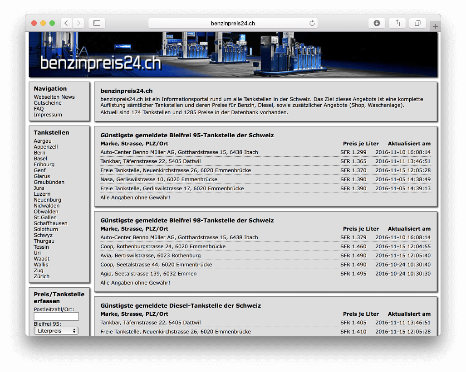The image size is (466, 372).
Task: Focus the benzinpreis24.ch address bar
Action: (x=233, y=23)
